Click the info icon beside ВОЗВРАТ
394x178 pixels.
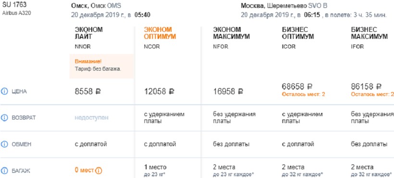click(x=4, y=118)
